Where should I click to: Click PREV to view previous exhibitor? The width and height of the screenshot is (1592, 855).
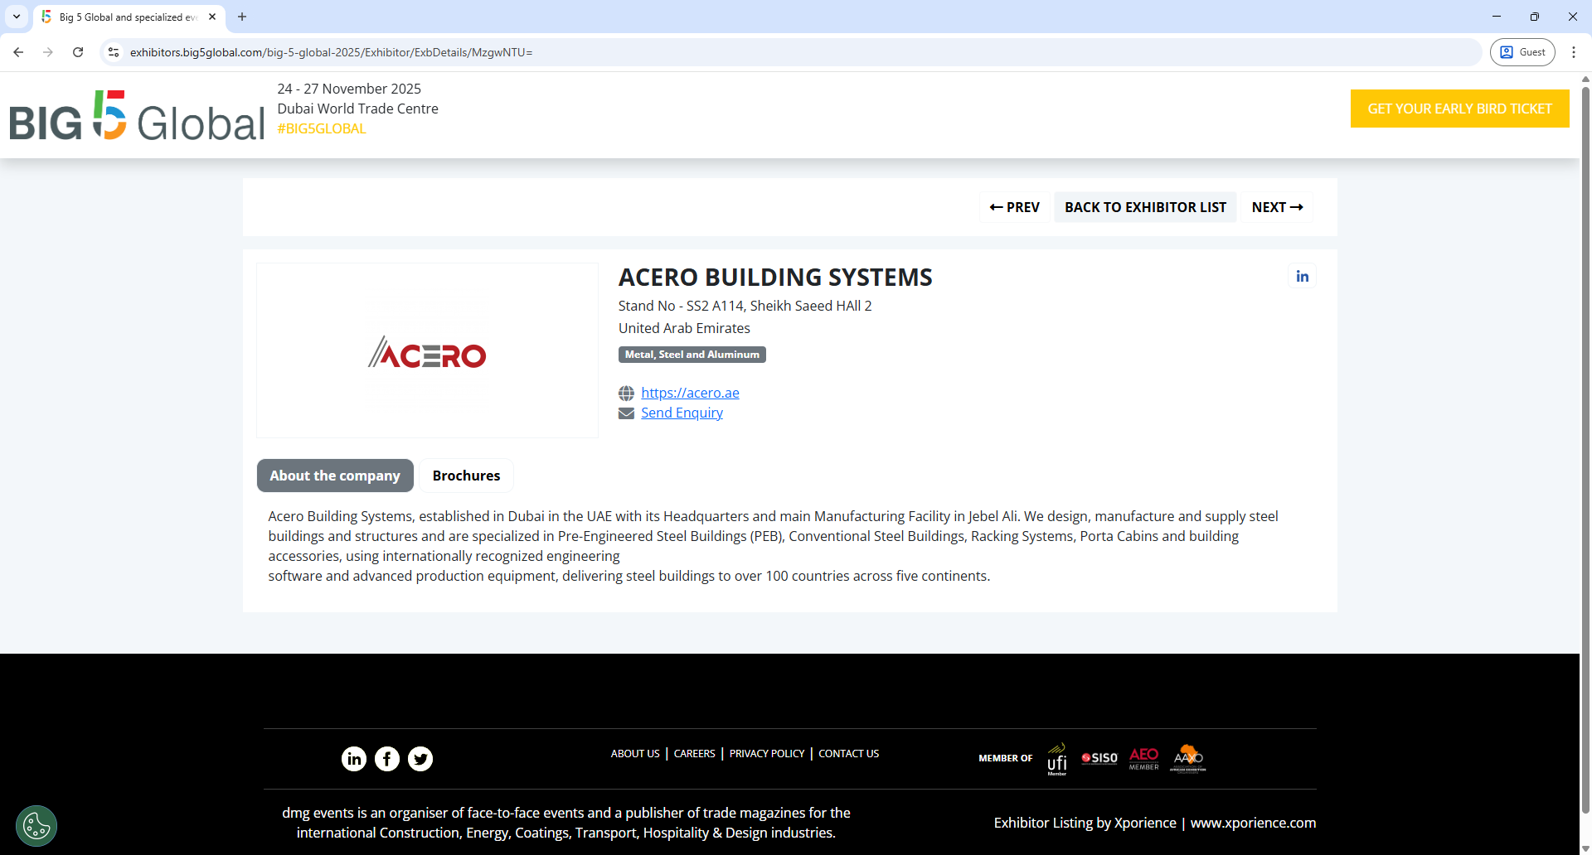1014,207
